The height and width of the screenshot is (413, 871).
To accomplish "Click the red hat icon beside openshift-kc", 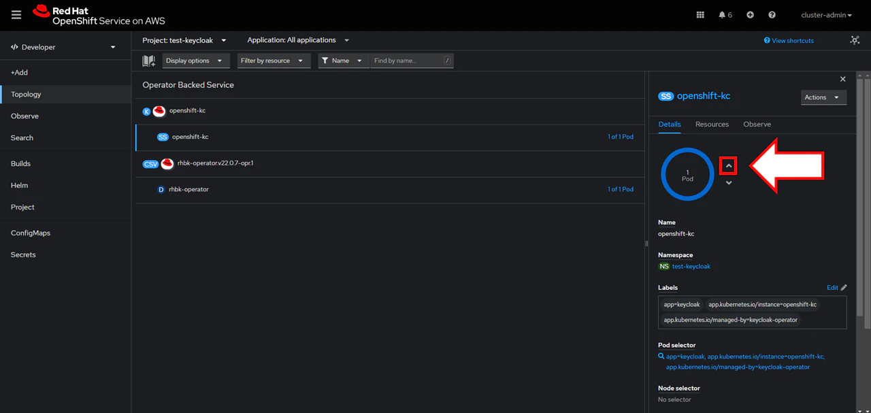I will [x=159, y=111].
